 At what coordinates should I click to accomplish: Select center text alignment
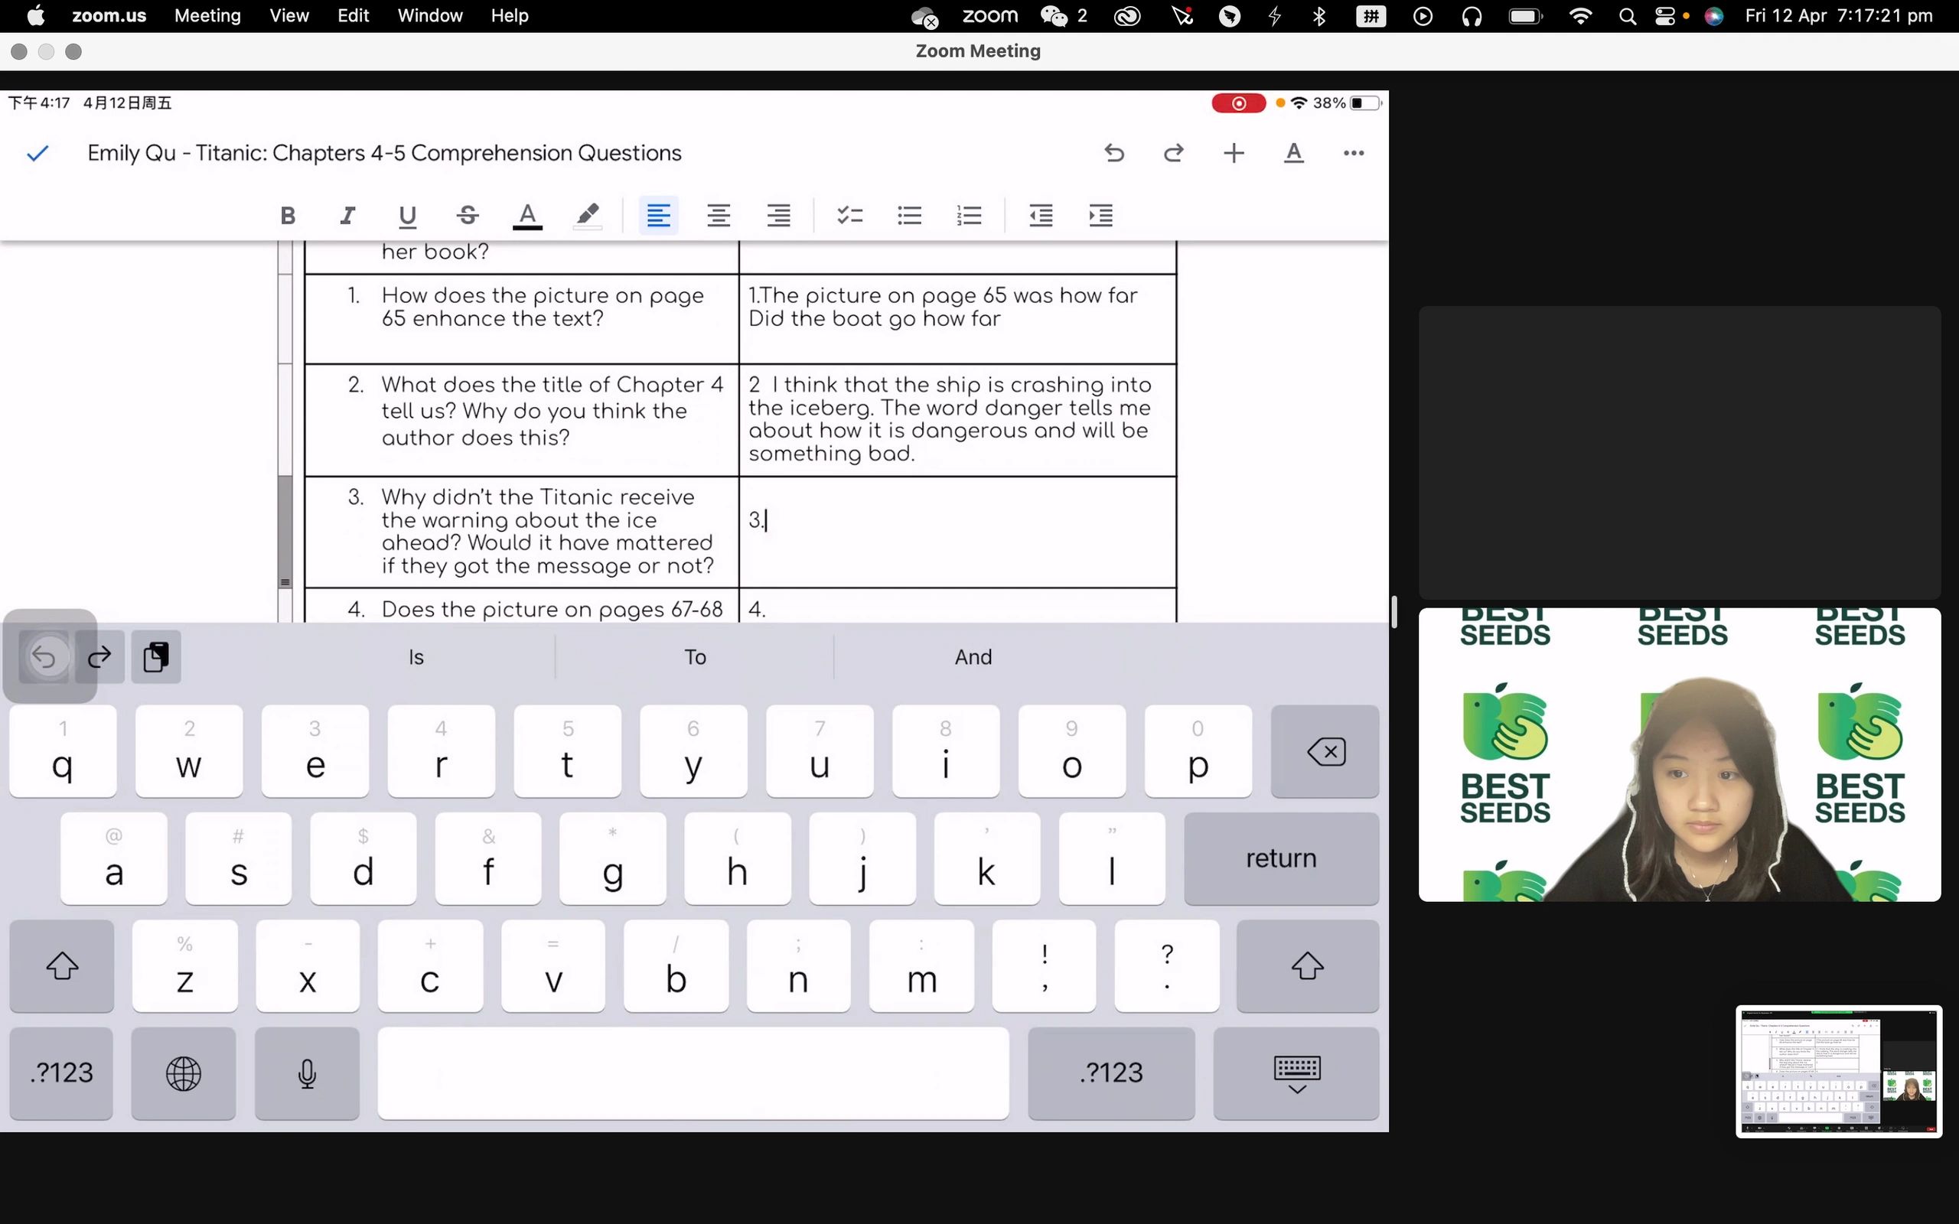click(x=718, y=215)
